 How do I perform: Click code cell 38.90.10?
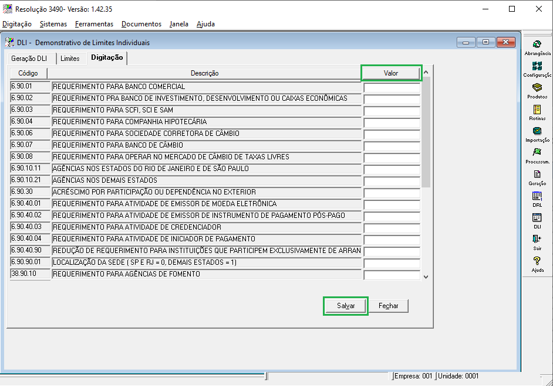[x=31, y=274]
